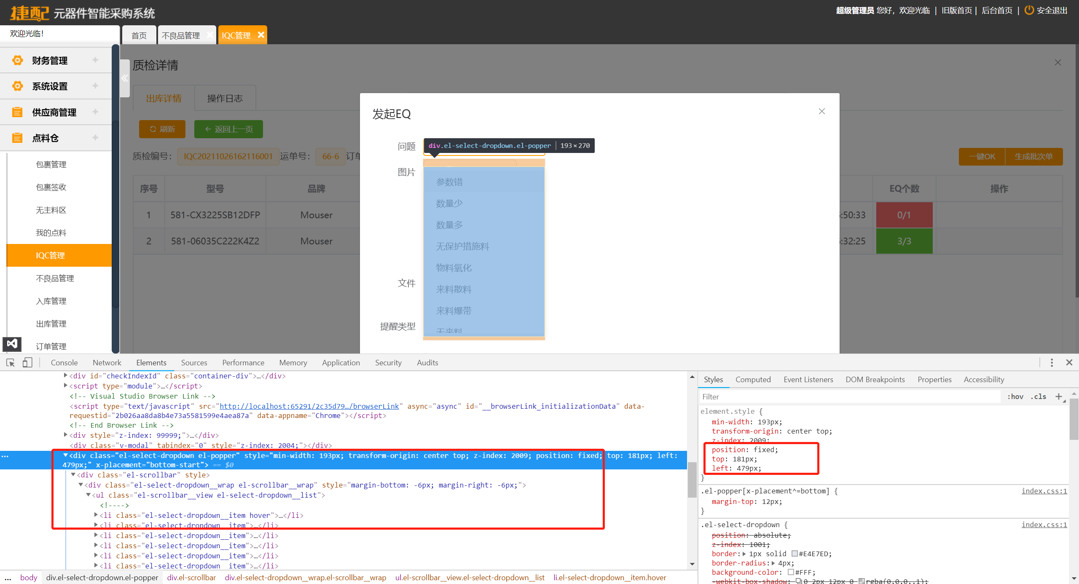Click the 一键OK button

click(x=981, y=156)
